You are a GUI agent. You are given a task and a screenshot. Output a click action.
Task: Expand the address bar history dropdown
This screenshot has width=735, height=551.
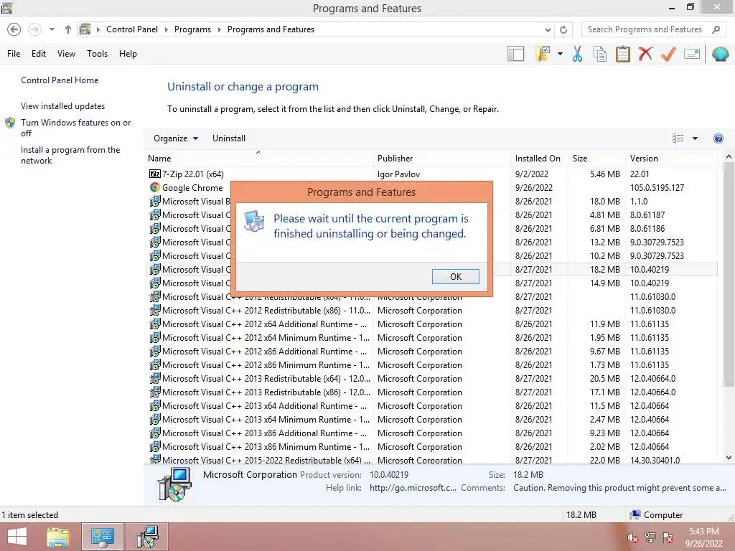548,29
